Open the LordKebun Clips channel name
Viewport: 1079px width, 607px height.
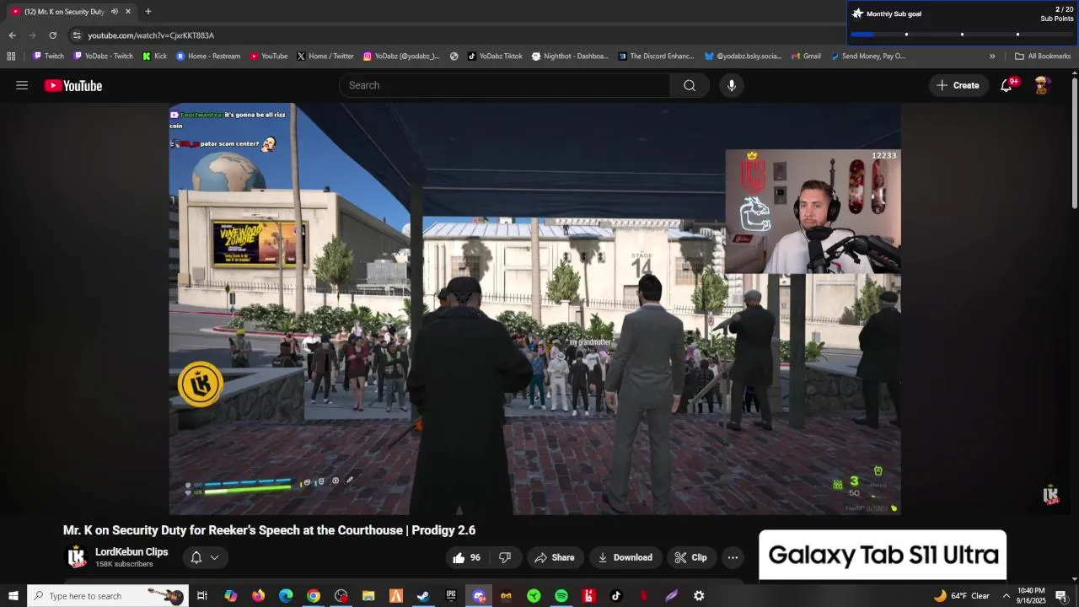132,552
